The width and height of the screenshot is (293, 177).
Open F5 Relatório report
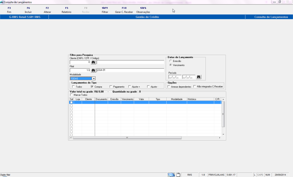pos(66,10)
